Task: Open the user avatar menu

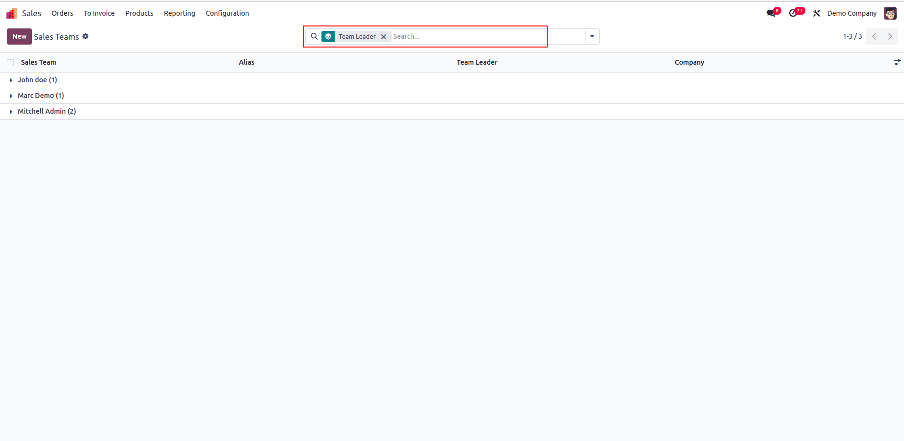Action: pyautogui.click(x=890, y=13)
